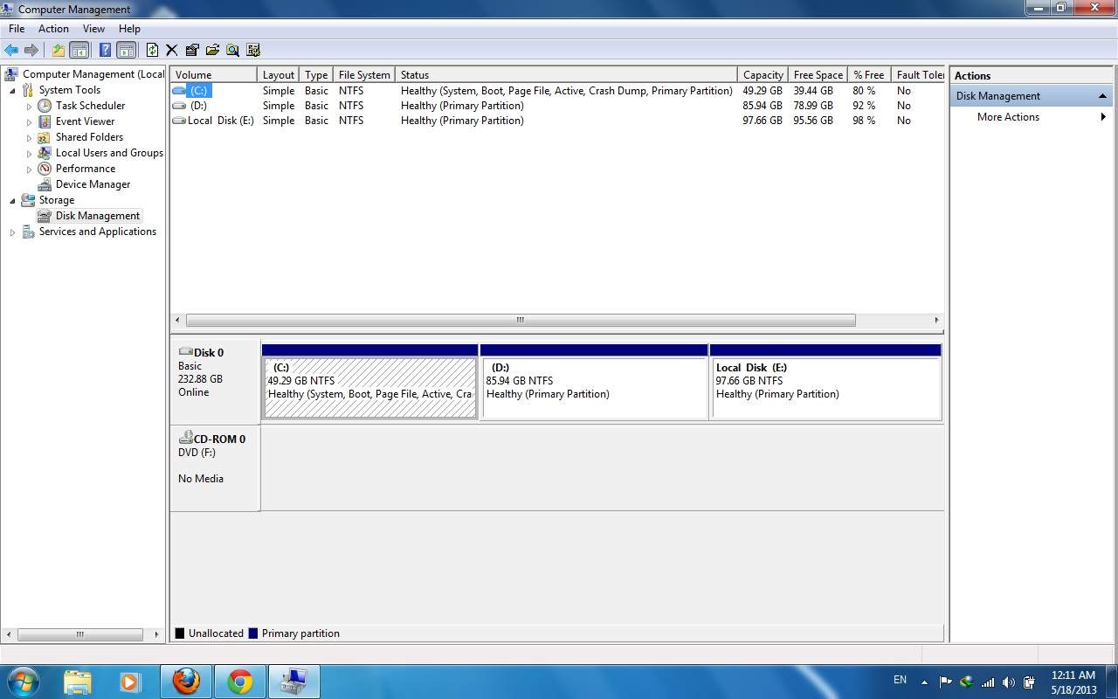This screenshot has height=699, width=1118.
Task: Select the (C:) partition block in Disk 0
Action: [370, 382]
